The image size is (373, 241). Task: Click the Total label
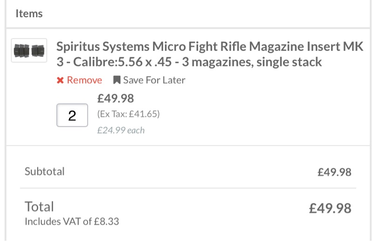click(39, 207)
